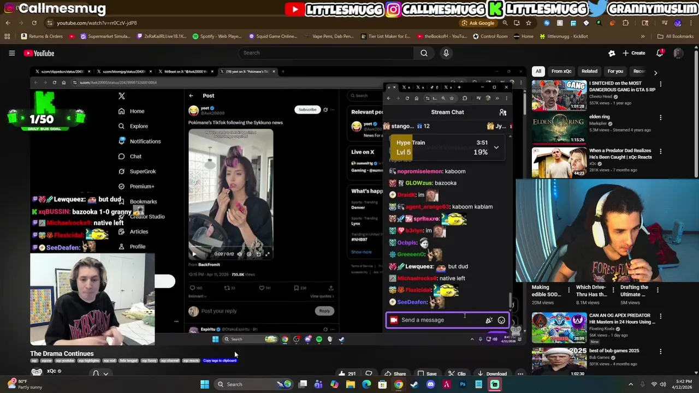Click the video title 'The Drama Continues'

pos(62,354)
